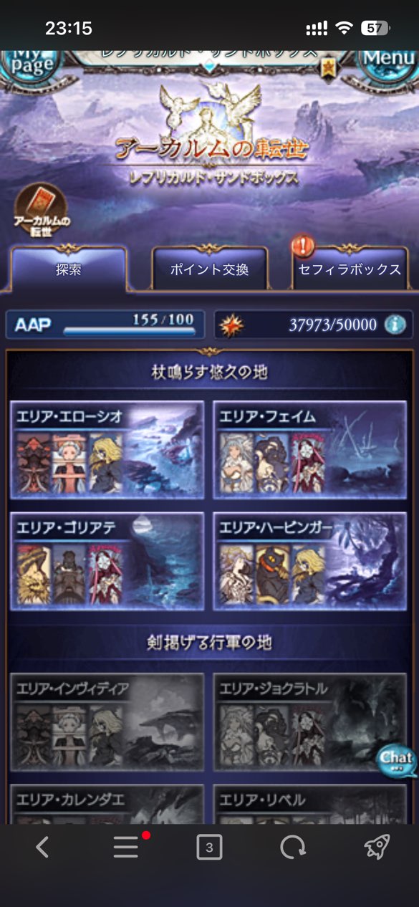Open the セフィラボックス tab

[x=350, y=269]
